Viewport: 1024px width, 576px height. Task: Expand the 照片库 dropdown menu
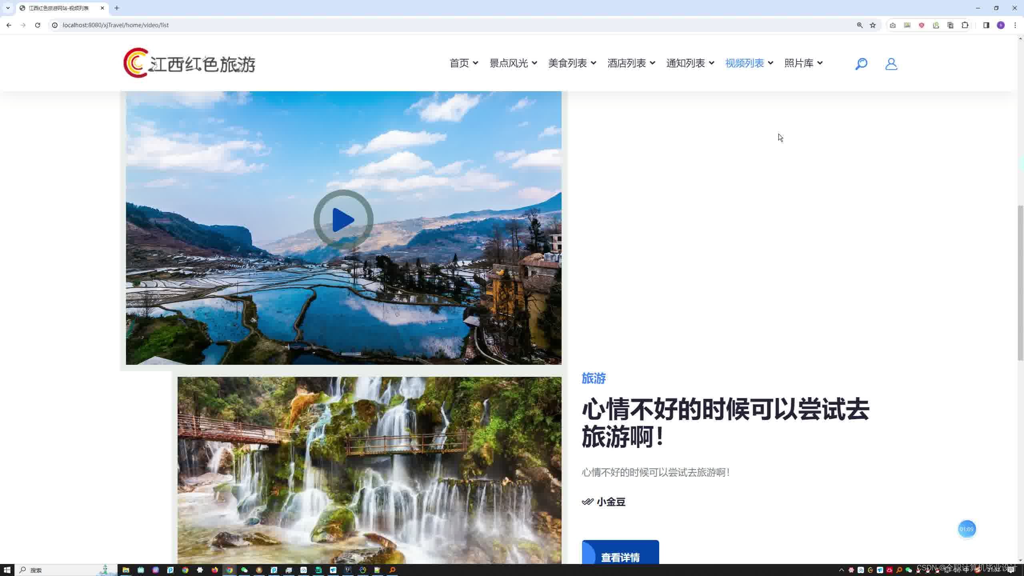803,63
